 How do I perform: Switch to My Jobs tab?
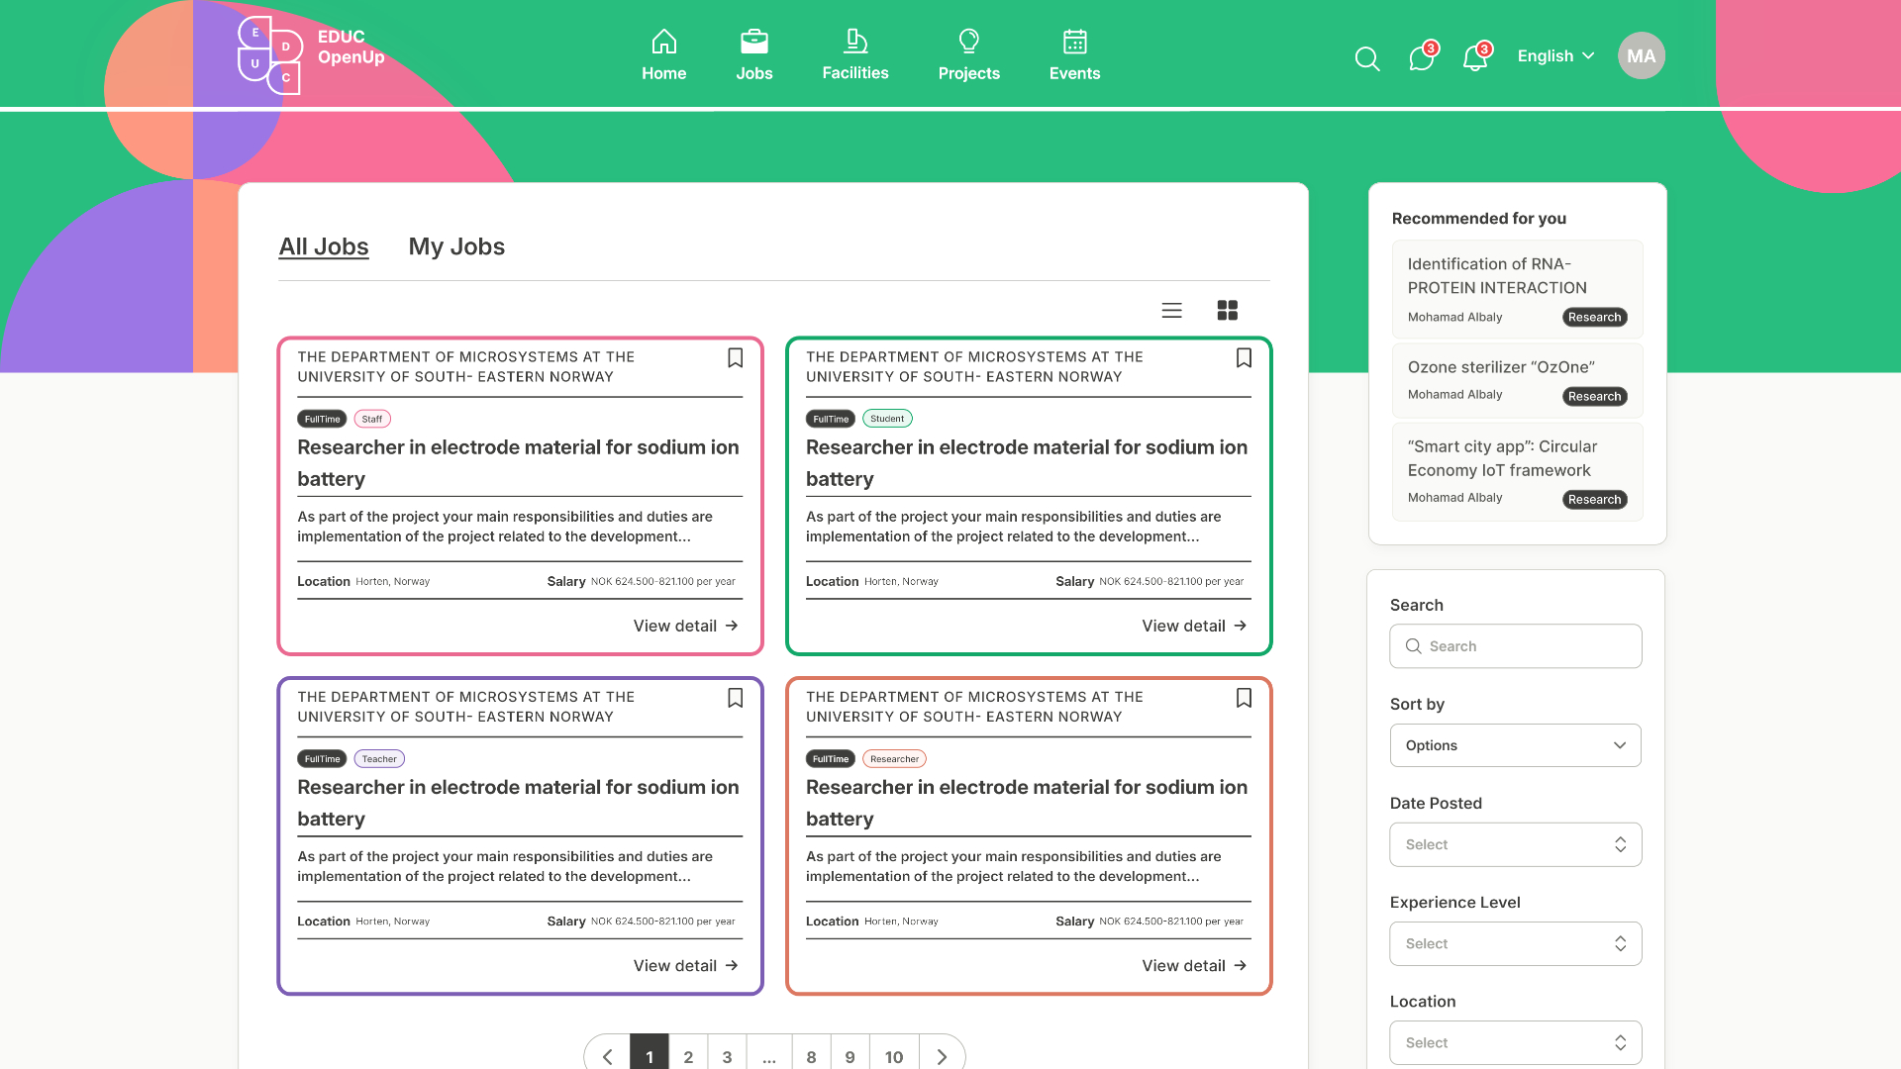(456, 246)
